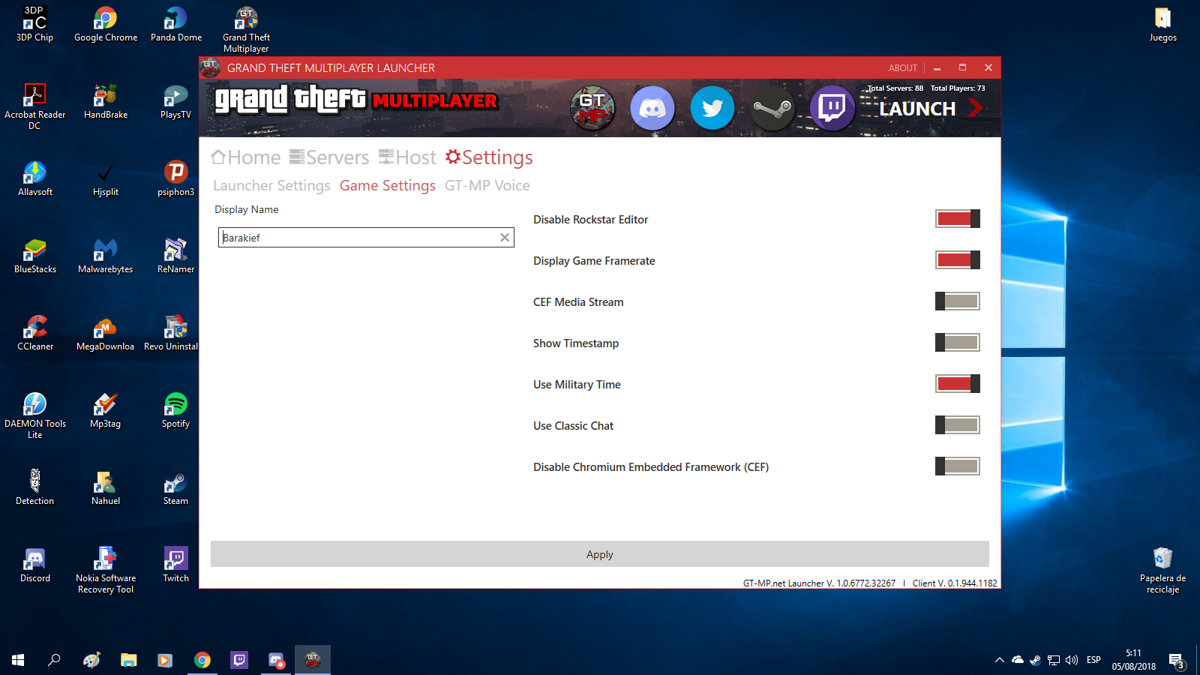Select the 3DP Chip desktop icon
Screen dimensions: 1200x675
tap(35, 25)
